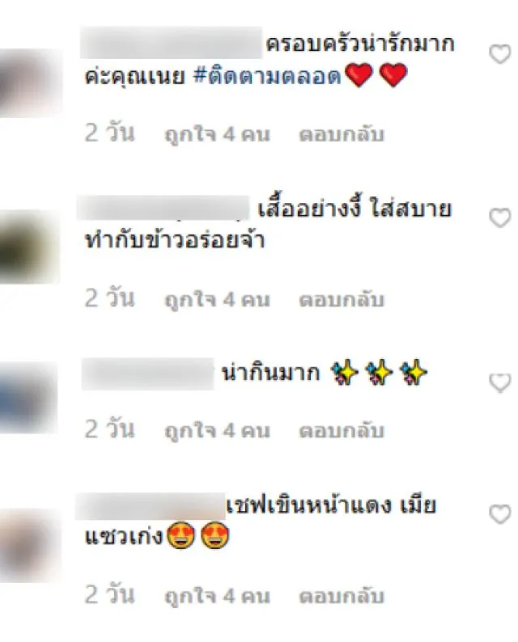Open blurred username on 'น่ากินมาก' comment

[x=148, y=374]
